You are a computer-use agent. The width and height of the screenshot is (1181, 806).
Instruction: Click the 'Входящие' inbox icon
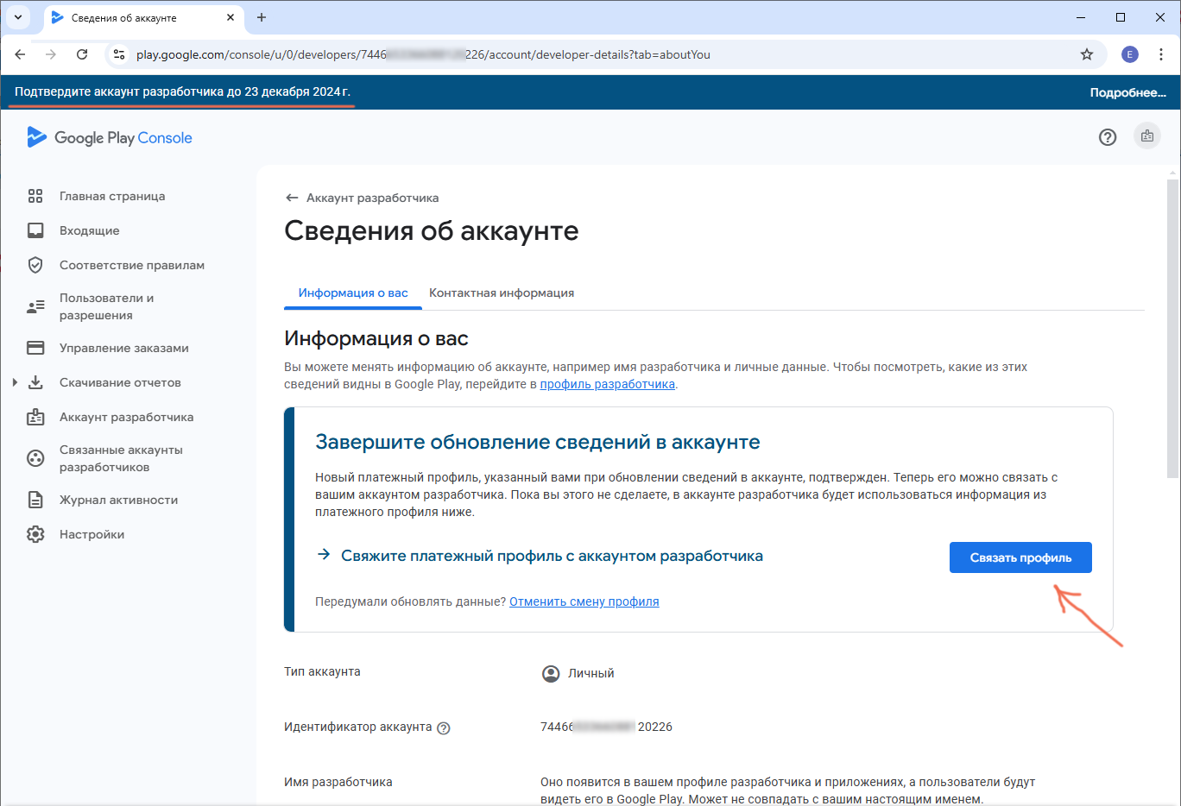(x=35, y=230)
